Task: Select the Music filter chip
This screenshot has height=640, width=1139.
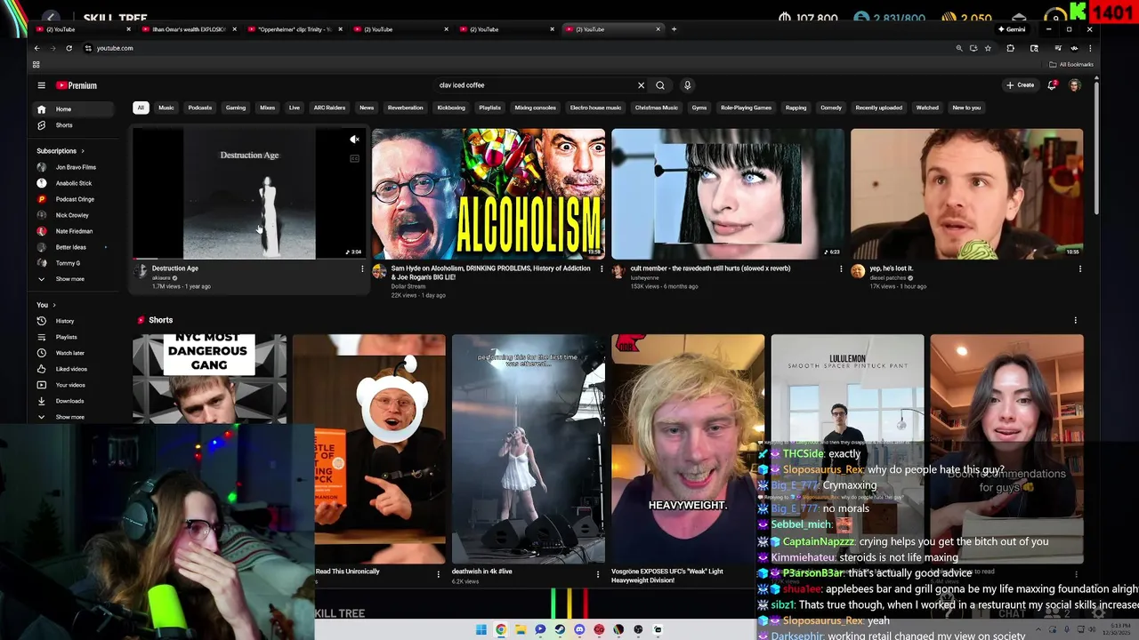Action: click(x=166, y=108)
